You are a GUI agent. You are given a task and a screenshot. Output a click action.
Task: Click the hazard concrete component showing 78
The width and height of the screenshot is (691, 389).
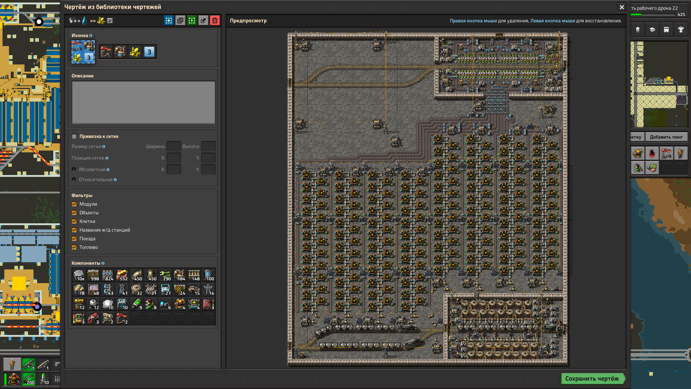tap(79, 290)
